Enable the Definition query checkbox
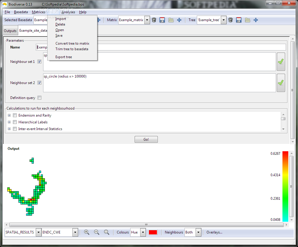The width and height of the screenshot is (298, 247). (39, 98)
